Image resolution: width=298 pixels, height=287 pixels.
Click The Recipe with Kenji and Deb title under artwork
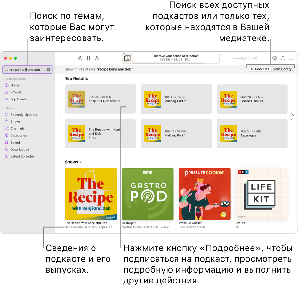coord(86,223)
